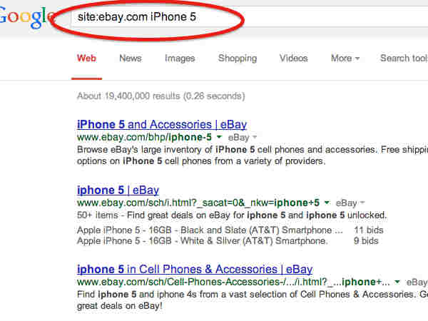Expand green arrow beside _nkw=iphone+5 URL

[x=326, y=203]
